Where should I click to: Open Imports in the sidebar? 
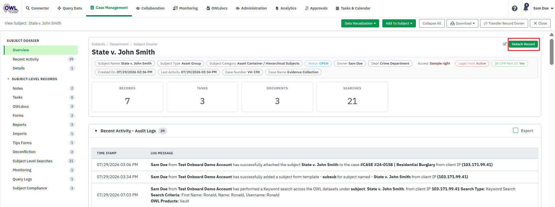coord(41,134)
